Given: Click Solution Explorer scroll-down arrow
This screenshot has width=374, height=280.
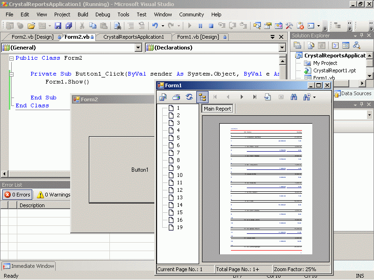Looking at the screenshot, I should [x=369, y=76].
